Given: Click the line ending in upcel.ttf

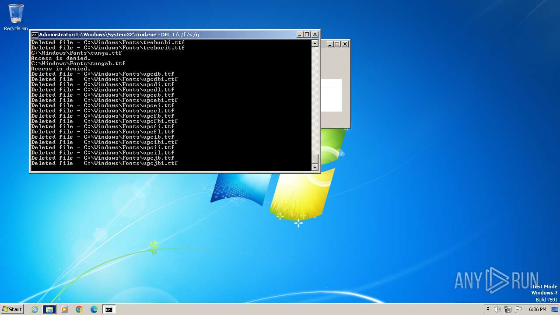Looking at the screenshot, I should (103, 111).
